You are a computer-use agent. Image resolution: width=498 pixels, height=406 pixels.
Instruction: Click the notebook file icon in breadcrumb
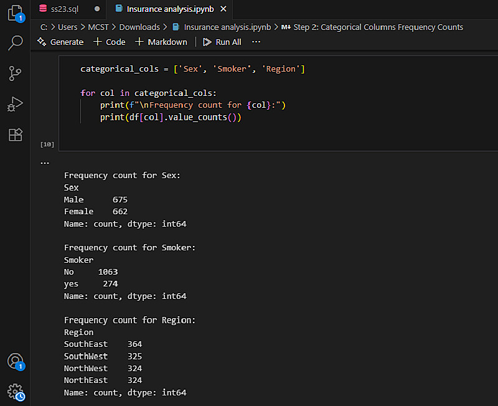tap(176, 27)
